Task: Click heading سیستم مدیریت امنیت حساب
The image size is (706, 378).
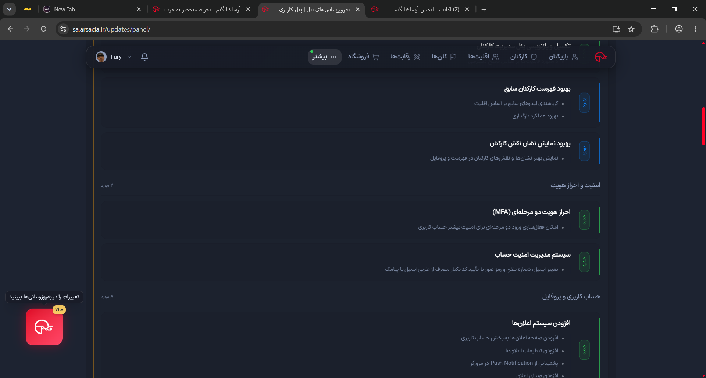Action: point(532,254)
